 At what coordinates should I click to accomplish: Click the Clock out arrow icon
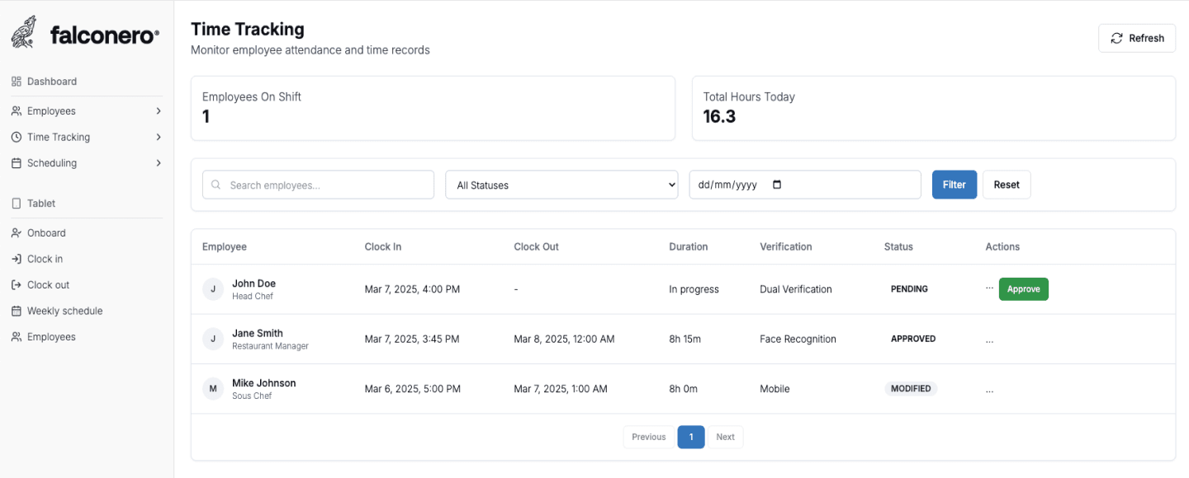[x=17, y=285]
